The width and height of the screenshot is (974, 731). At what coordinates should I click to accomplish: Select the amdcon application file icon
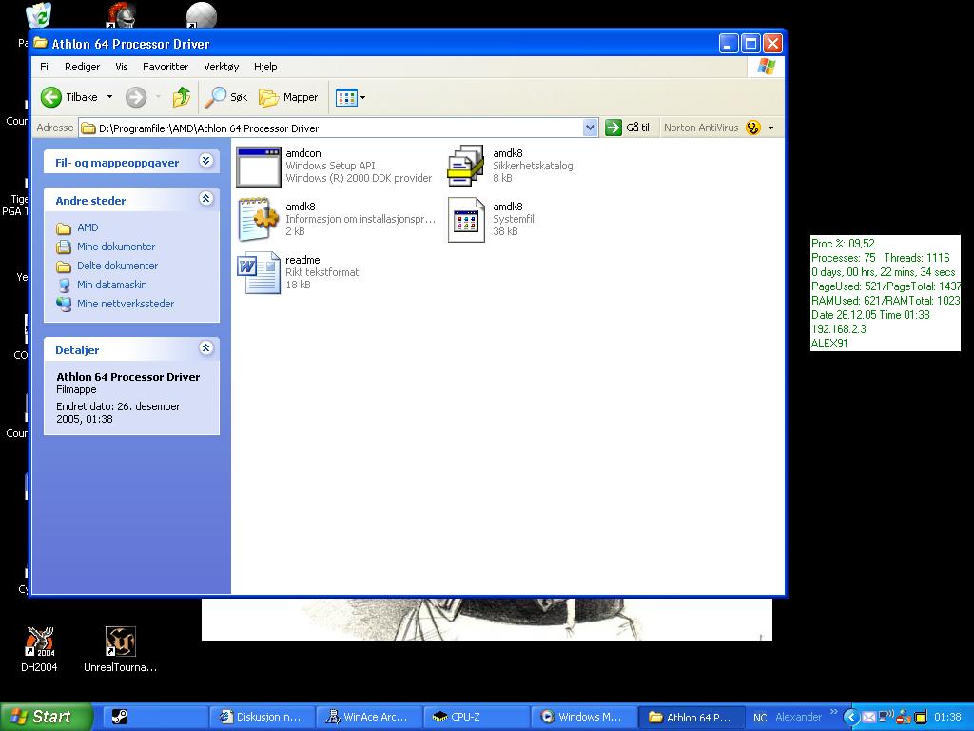pos(259,167)
